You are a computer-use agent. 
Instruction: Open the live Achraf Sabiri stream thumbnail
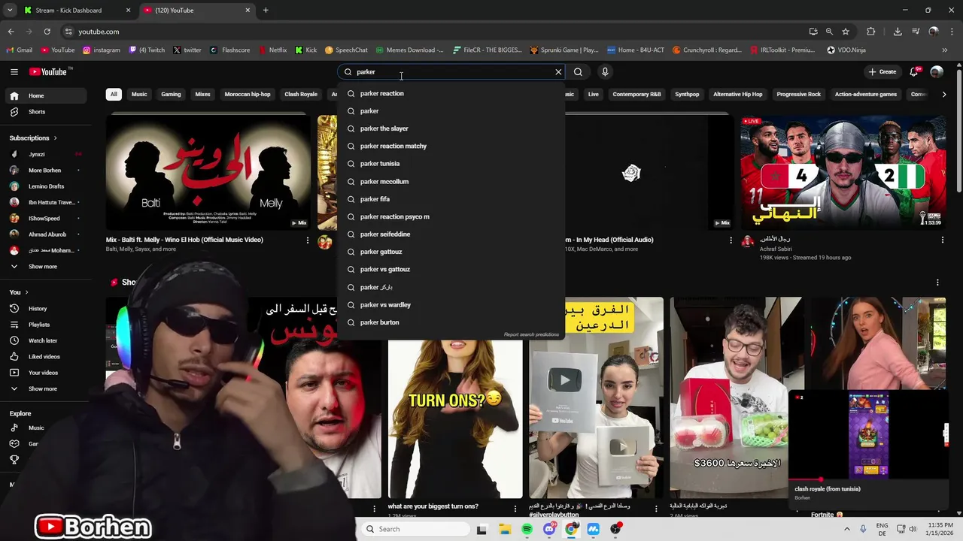843,172
